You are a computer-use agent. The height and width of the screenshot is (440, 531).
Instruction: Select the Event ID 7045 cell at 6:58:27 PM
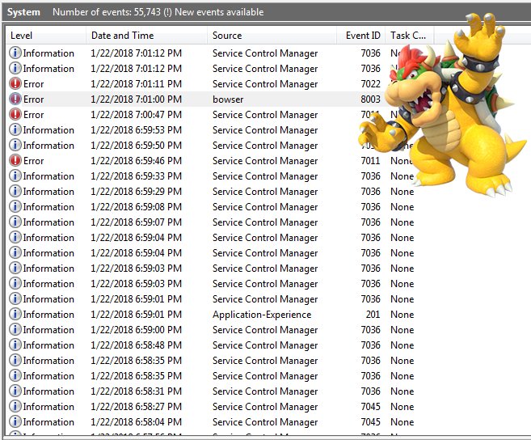370,407
